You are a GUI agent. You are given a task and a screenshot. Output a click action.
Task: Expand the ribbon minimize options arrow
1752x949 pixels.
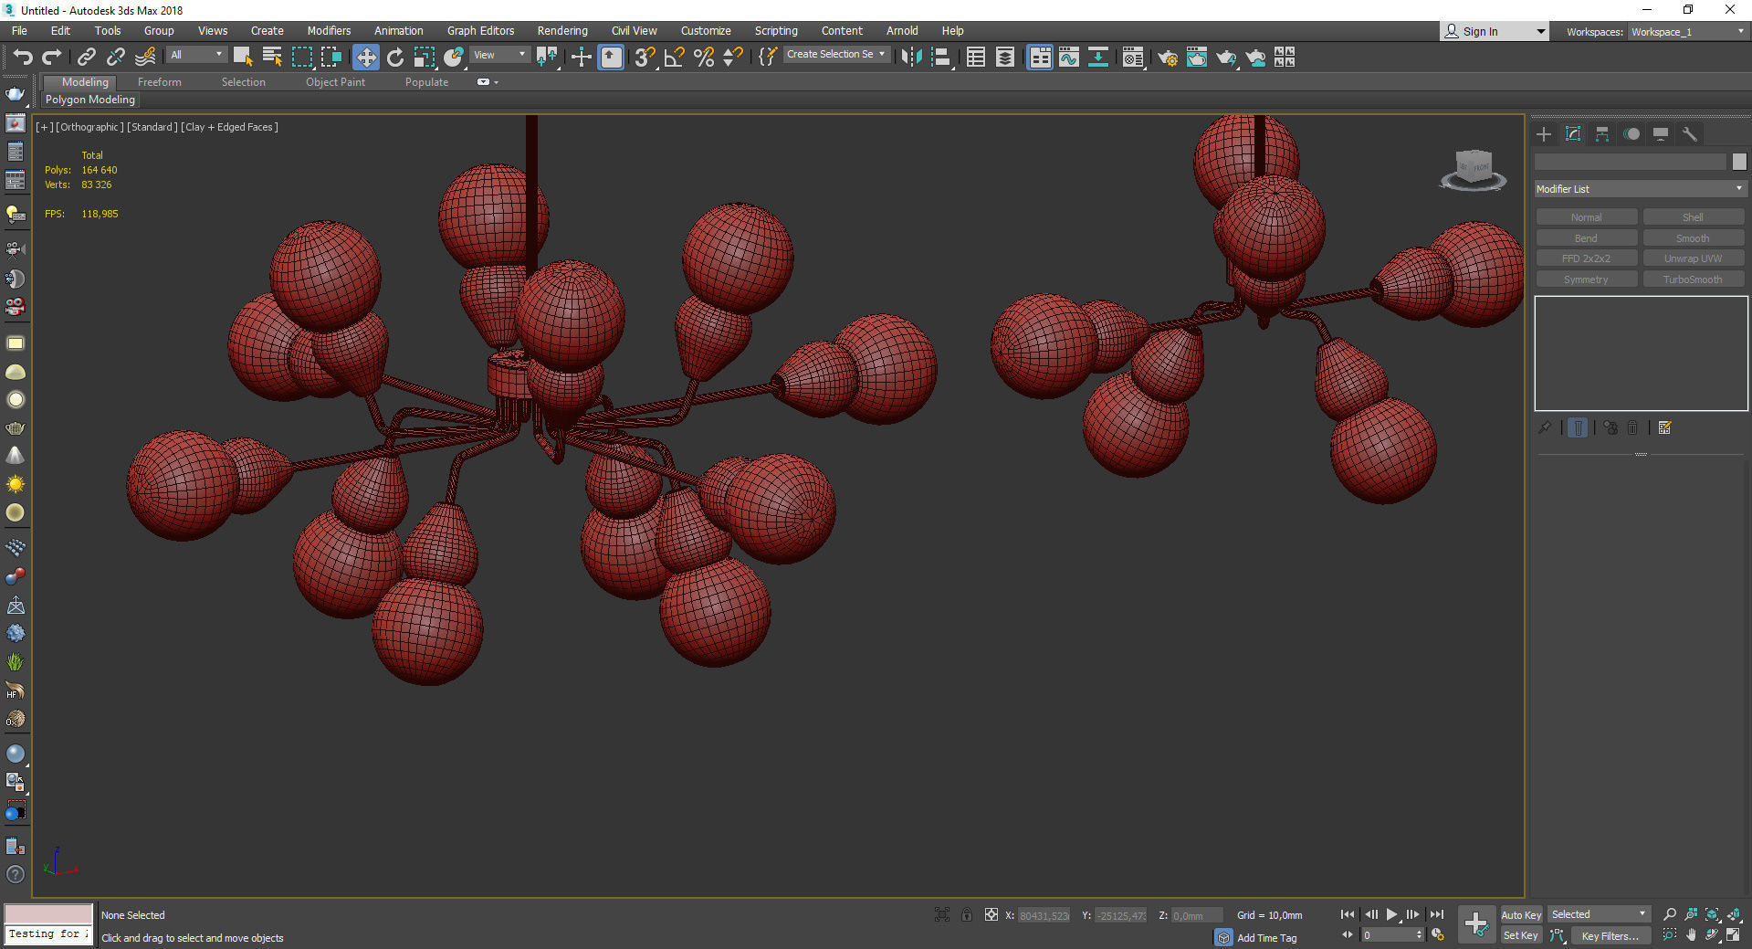click(x=496, y=82)
